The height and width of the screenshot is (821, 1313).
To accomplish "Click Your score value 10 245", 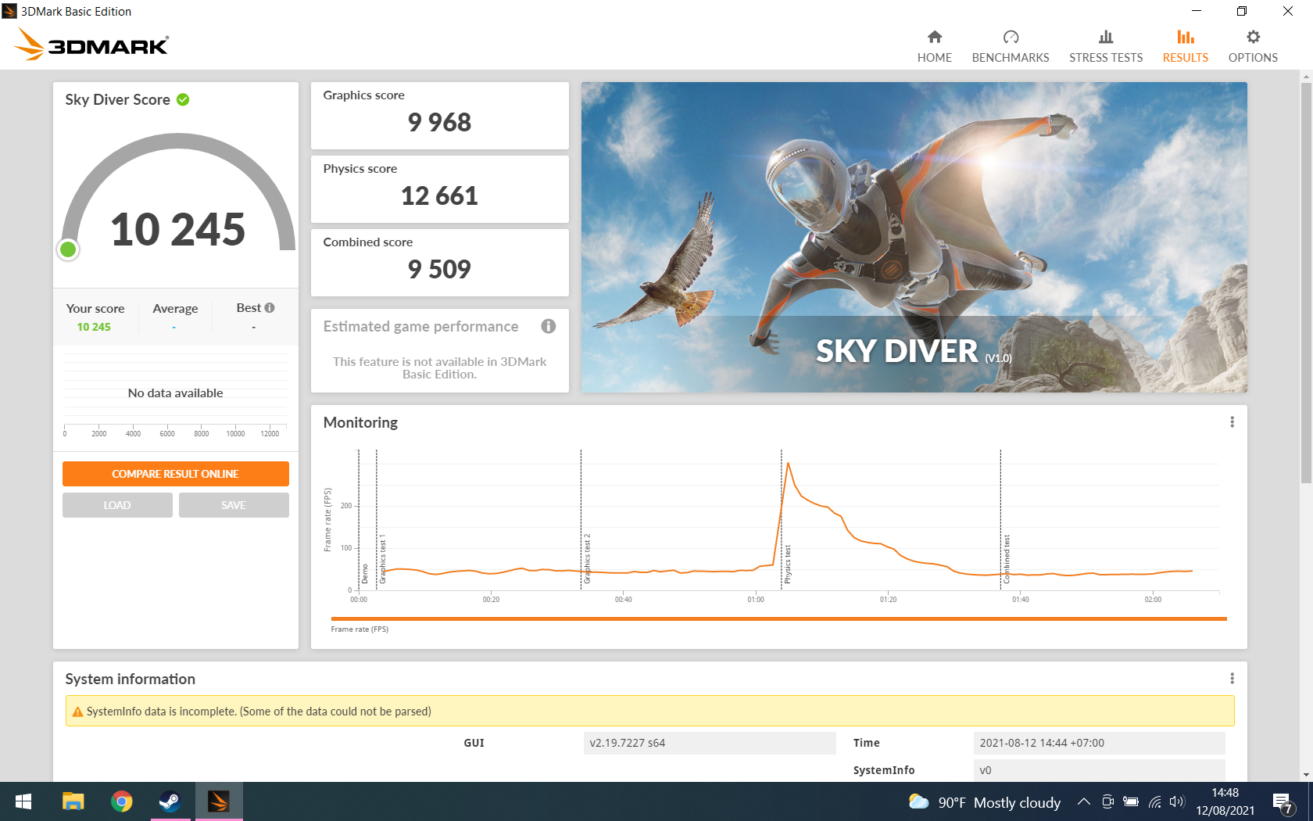I will click(94, 327).
